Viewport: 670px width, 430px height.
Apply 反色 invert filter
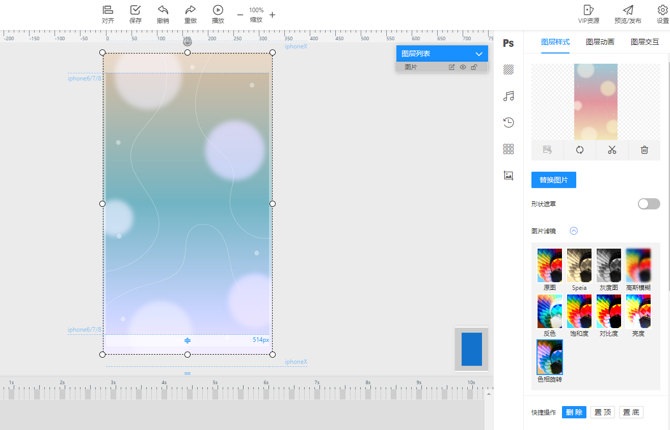pyautogui.click(x=550, y=311)
